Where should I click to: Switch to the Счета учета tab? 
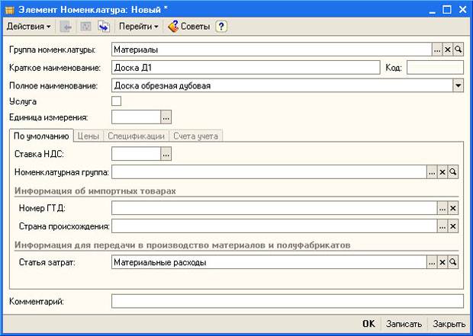[x=195, y=136]
